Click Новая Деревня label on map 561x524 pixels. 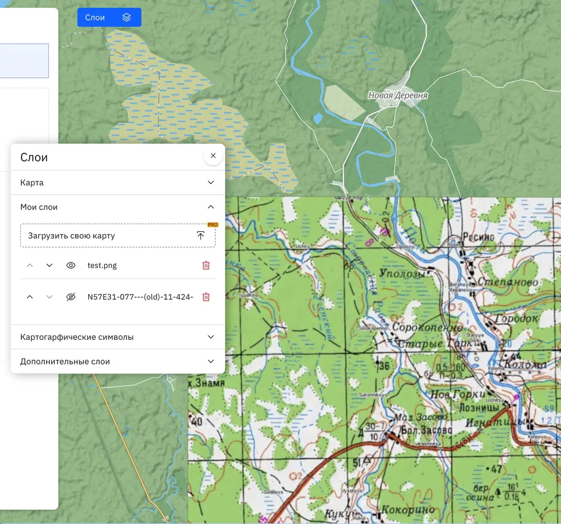[x=398, y=95]
